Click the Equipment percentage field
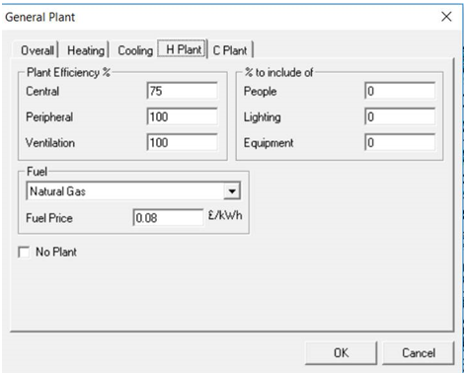 [400, 142]
